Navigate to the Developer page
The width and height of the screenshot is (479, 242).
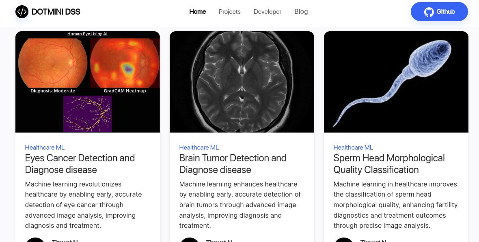[267, 12]
